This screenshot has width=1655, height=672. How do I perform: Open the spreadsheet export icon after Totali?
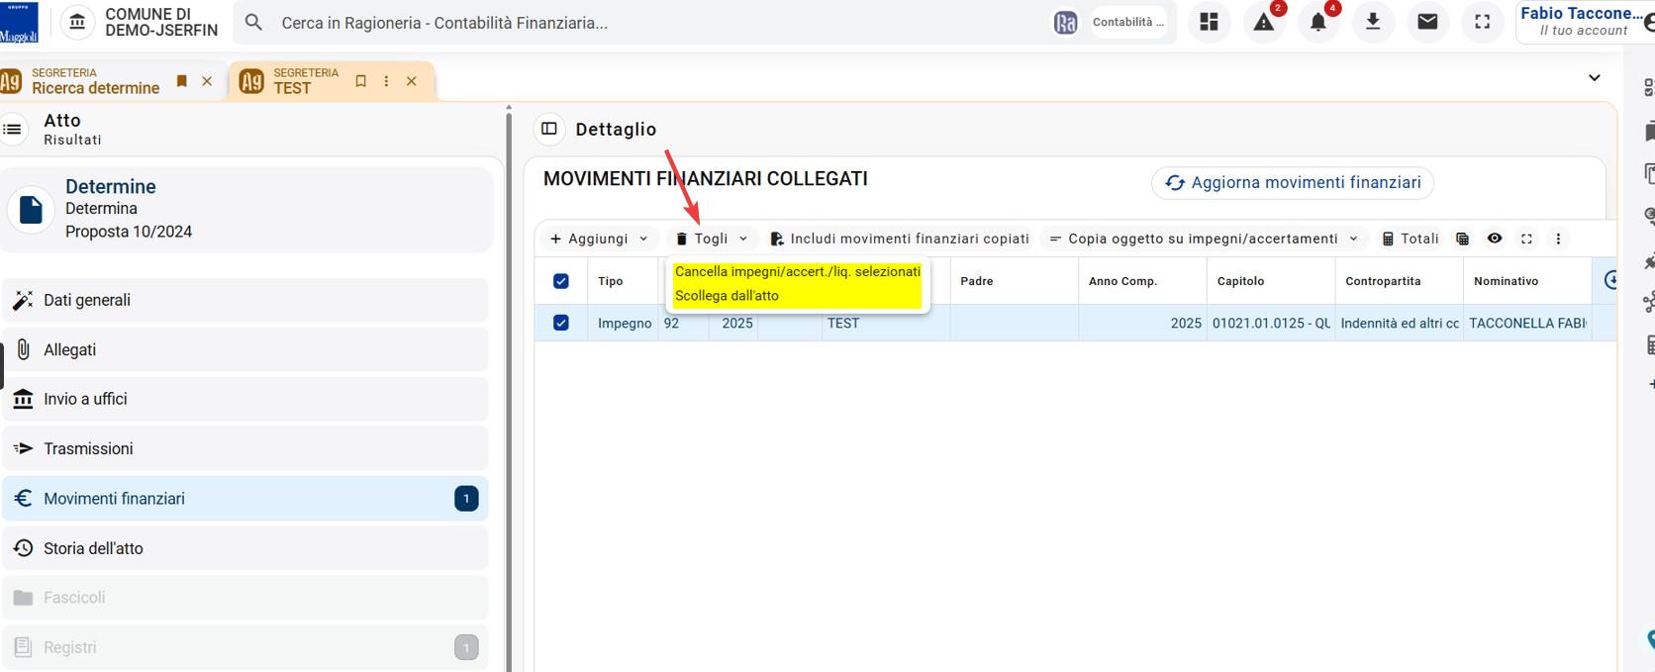(x=1462, y=239)
